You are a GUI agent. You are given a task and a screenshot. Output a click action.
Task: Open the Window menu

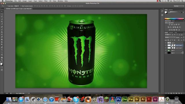(x=60, y=1)
